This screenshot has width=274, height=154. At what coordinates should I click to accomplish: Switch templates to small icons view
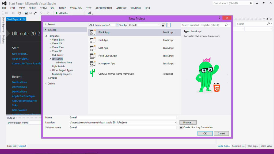click(x=163, y=25)
